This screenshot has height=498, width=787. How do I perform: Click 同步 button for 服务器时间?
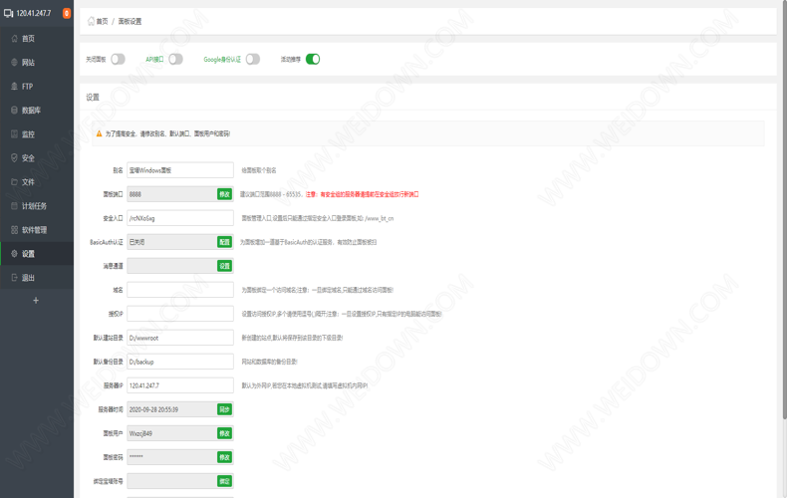[224, 409]
